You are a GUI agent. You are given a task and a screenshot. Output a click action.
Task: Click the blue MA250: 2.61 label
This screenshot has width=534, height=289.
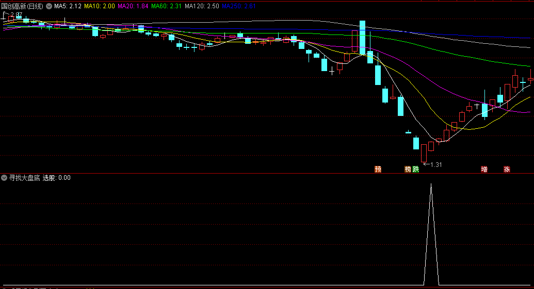(239, 6)
